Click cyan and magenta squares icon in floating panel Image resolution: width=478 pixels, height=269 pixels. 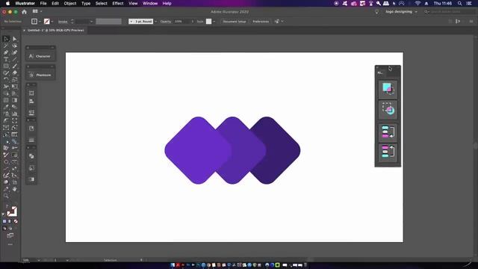pos(388,89)
